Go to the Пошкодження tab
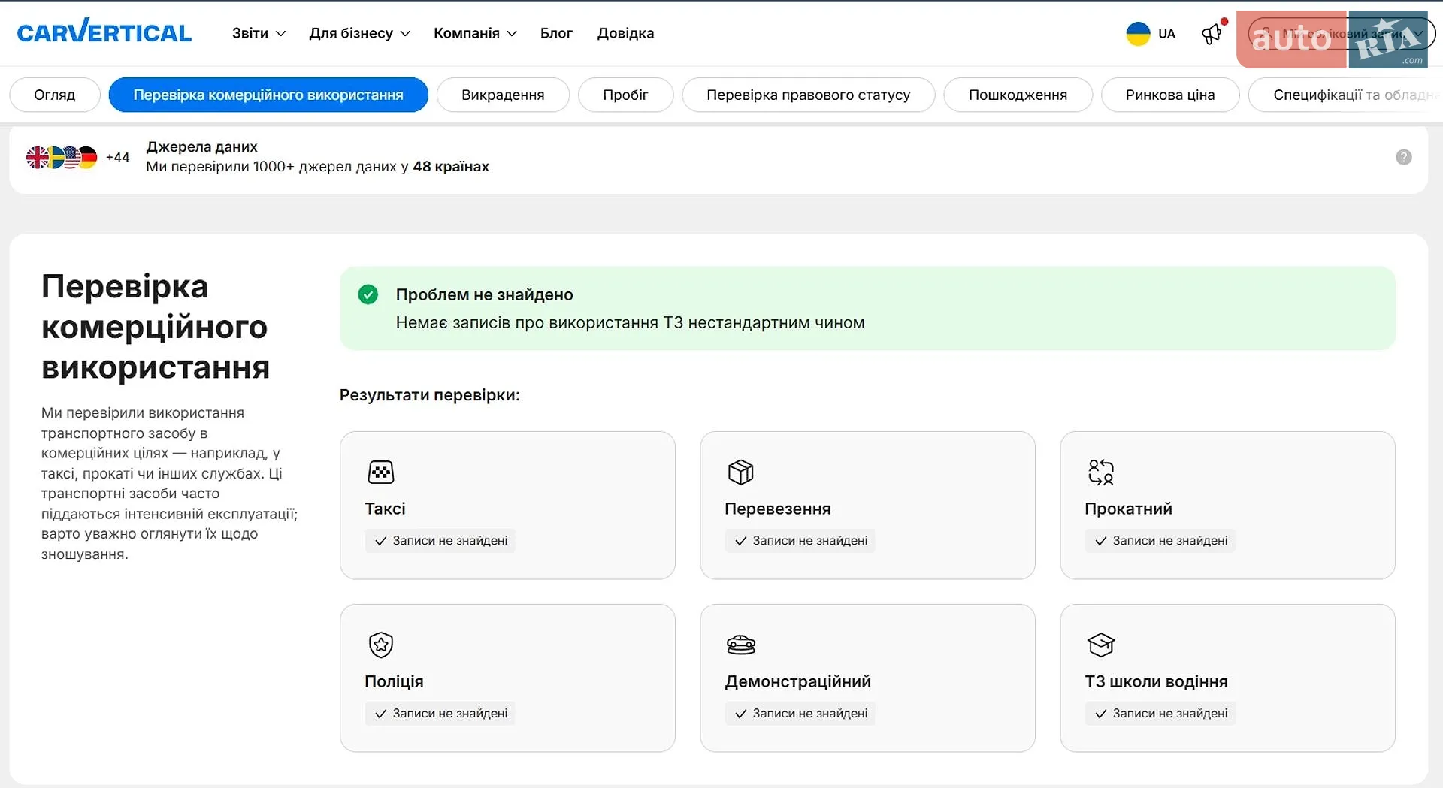 1018,95
